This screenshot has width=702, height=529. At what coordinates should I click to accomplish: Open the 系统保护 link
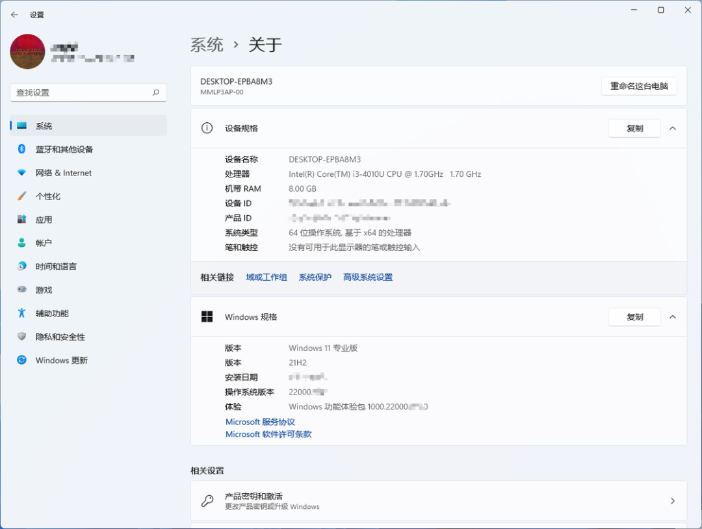315,277
